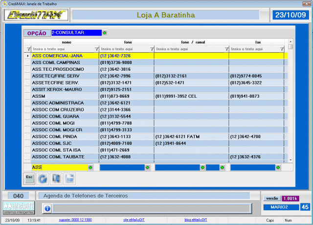Viewport: 313px width, 225px height.
Task: Click the third toolbar icon next to refresh
Action: pos(56,178)
